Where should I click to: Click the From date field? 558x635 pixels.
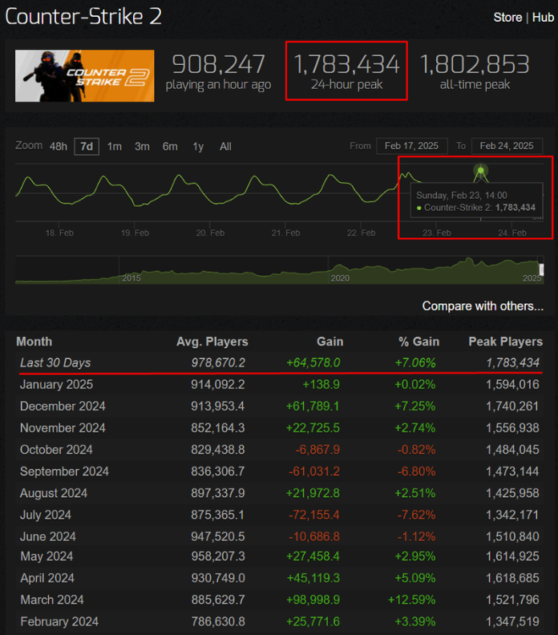coord(411,146)
